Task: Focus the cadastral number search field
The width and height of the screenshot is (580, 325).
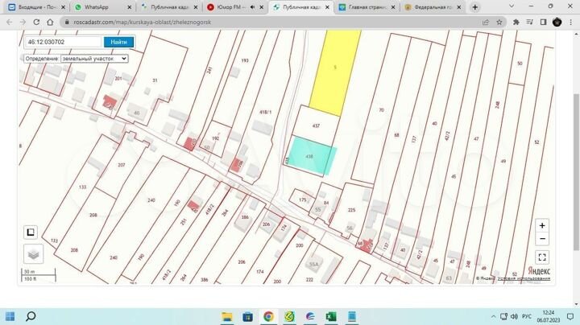Action: pyautogui.click(x=63, y=42)
